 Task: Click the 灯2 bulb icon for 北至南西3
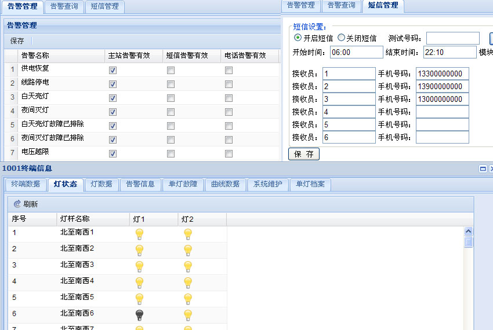tap(188, 266)
